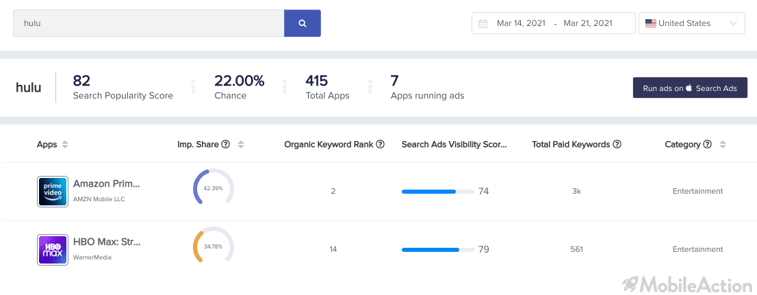Screen dimensions: 757x295
Task: Open the HBO Max app icon
Action: pyautogui.click(x=53, y=250)
